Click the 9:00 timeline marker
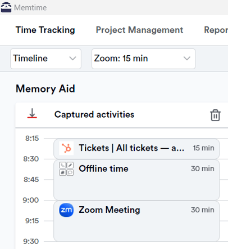The height and width of the screenshot is (249, 228). point(31,200)
